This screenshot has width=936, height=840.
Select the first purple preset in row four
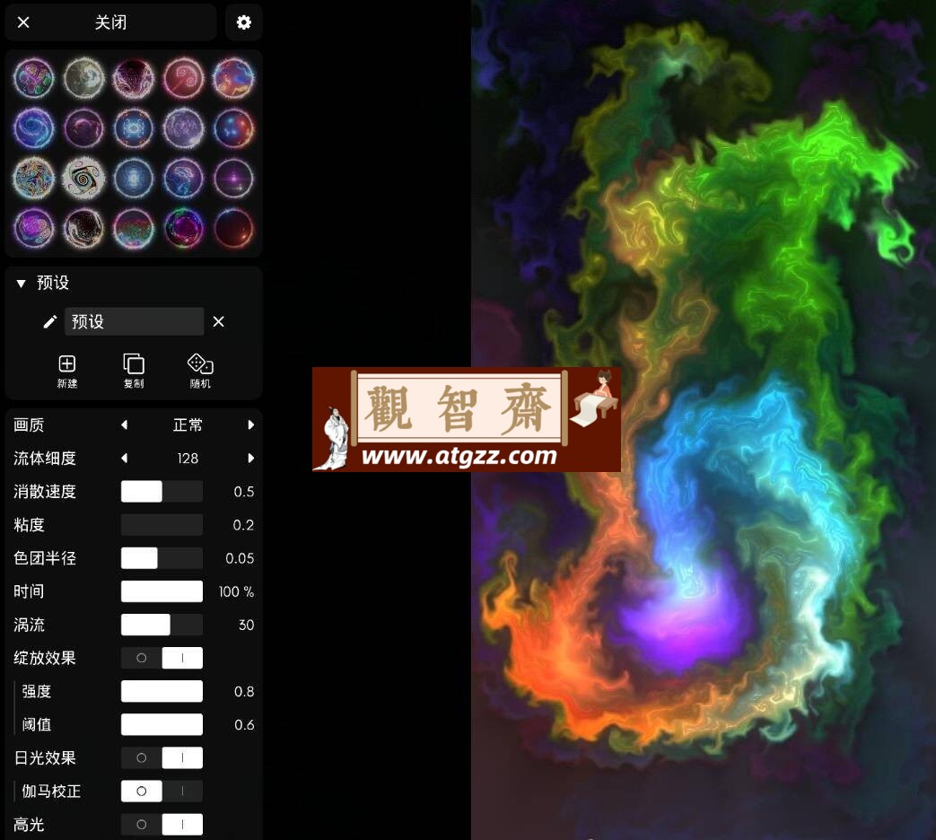point(34,228)
